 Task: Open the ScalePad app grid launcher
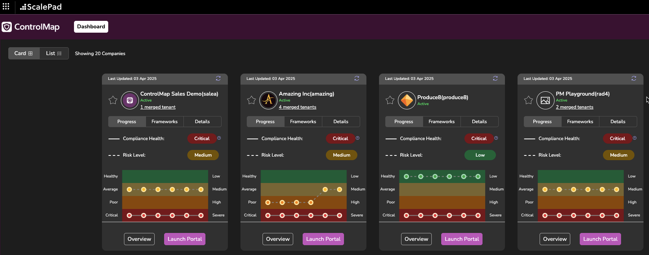[x=6, y=6]
